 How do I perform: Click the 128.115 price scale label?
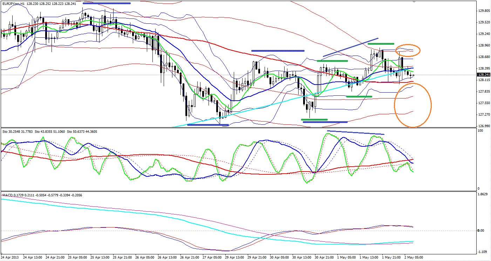coord(484,80)
